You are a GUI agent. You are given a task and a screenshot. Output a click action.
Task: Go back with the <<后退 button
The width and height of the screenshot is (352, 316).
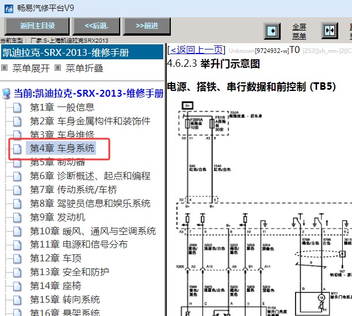coord(97,26)
